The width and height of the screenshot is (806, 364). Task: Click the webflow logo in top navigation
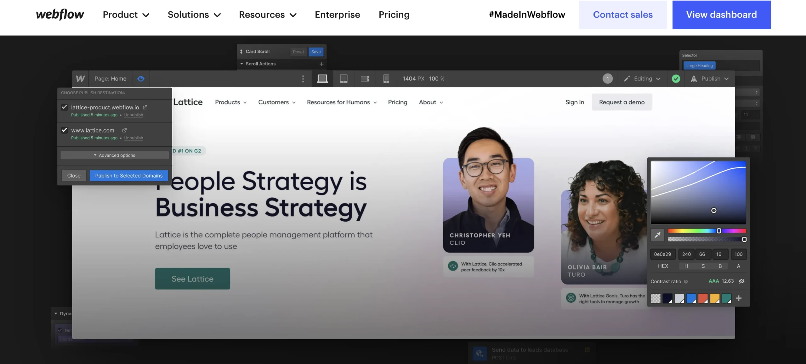coord(60,14)
